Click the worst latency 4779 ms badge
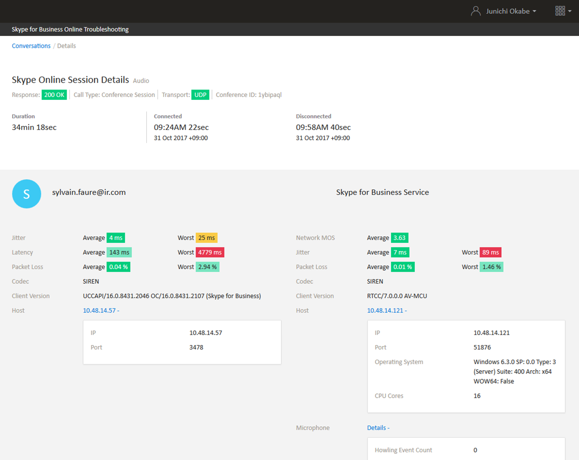The width and height of the screenshot is (579, 460). 210,252
